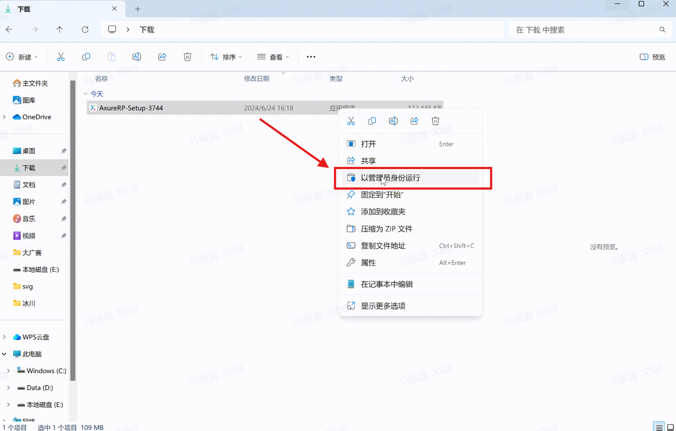This screenshot has width=676, height=431.
Task: Click the Rename icon in the toolbar
Action: pos(137,57)
